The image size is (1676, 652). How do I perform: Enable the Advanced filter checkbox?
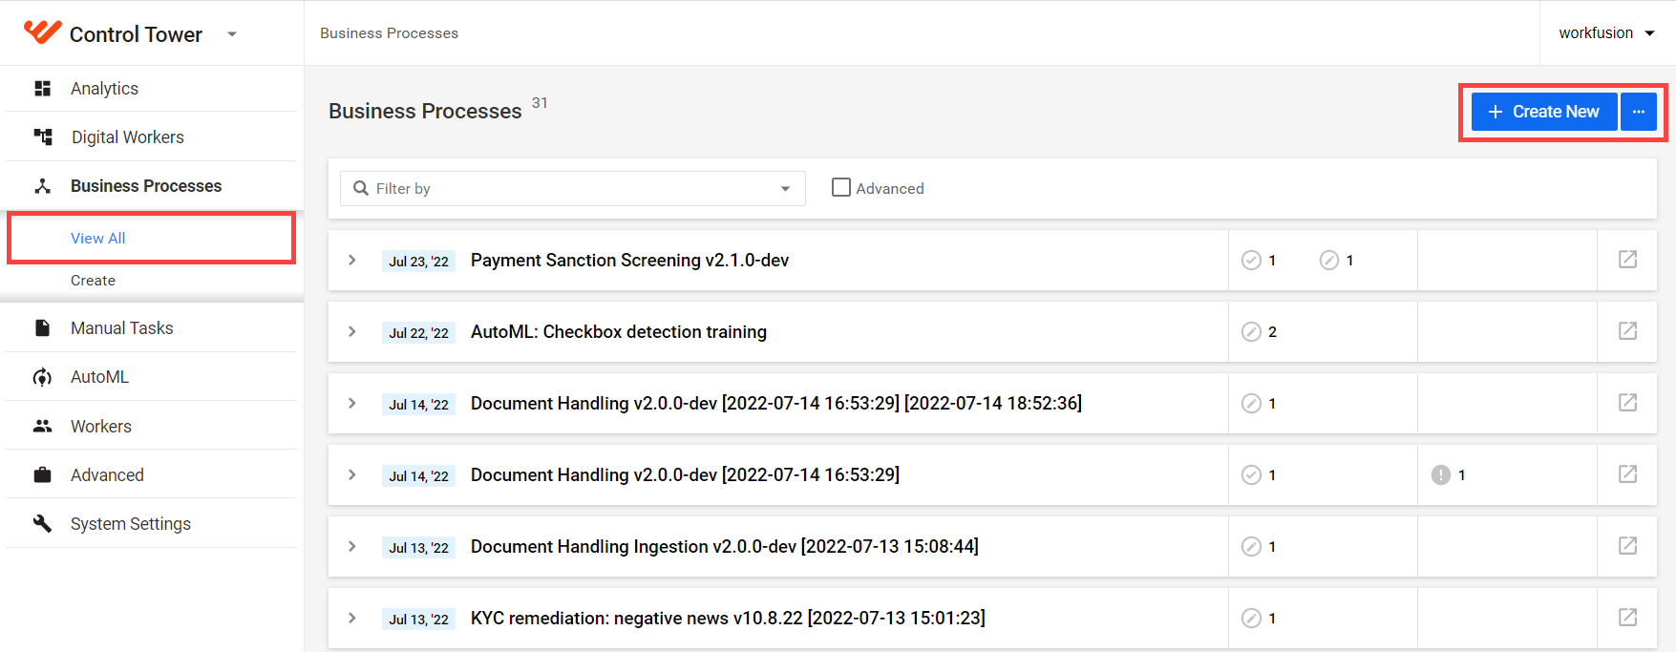click(840, 188)
